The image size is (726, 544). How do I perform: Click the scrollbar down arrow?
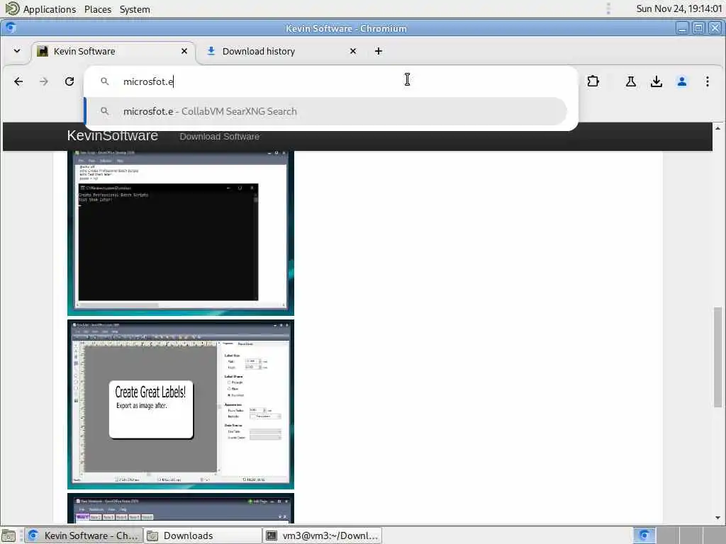(717, 518)
